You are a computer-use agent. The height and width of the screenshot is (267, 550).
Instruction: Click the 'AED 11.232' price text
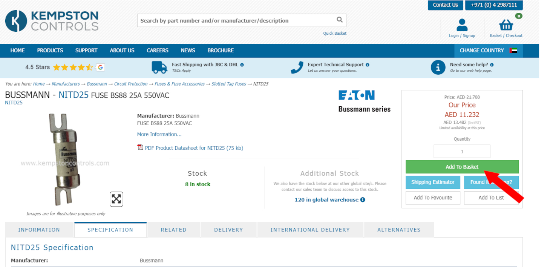(x=462, y=115)
